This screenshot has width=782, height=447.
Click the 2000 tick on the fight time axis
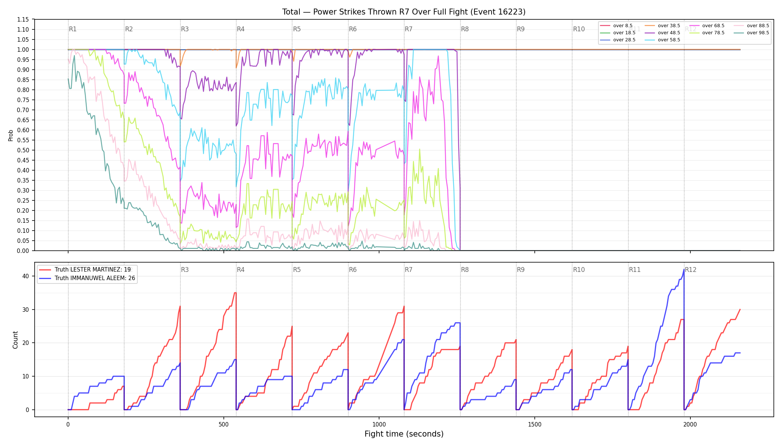(x=690, y=424)
